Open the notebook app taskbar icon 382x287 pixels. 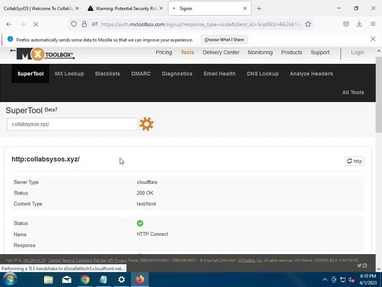[x=103, y=280]
